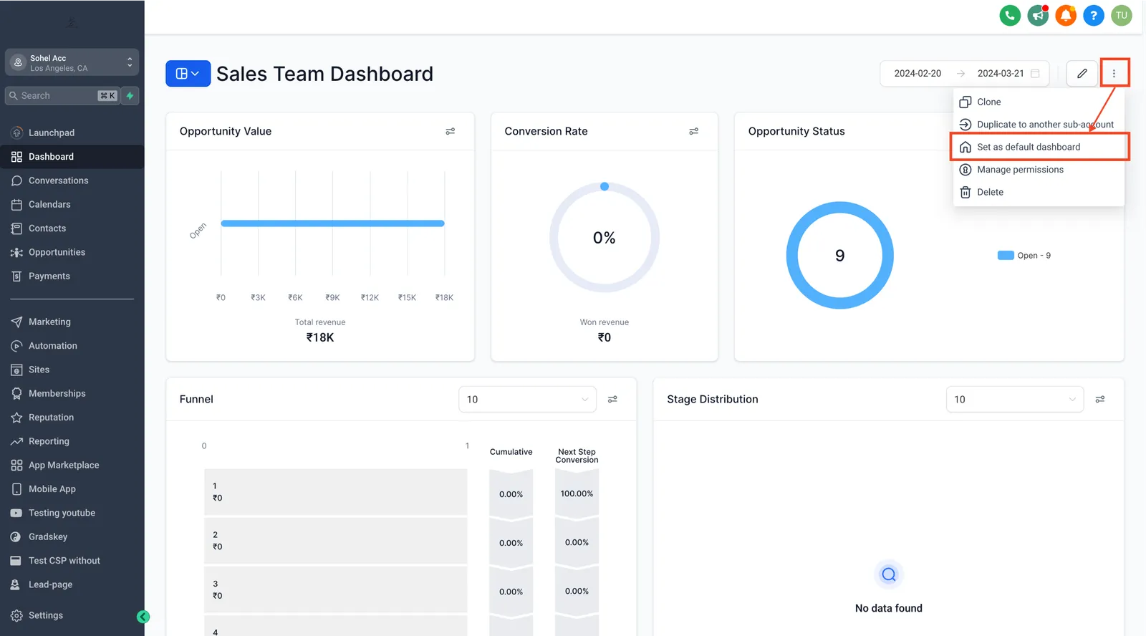
Task: Click the blue help question mark icon
Action: coord(1094,15)
